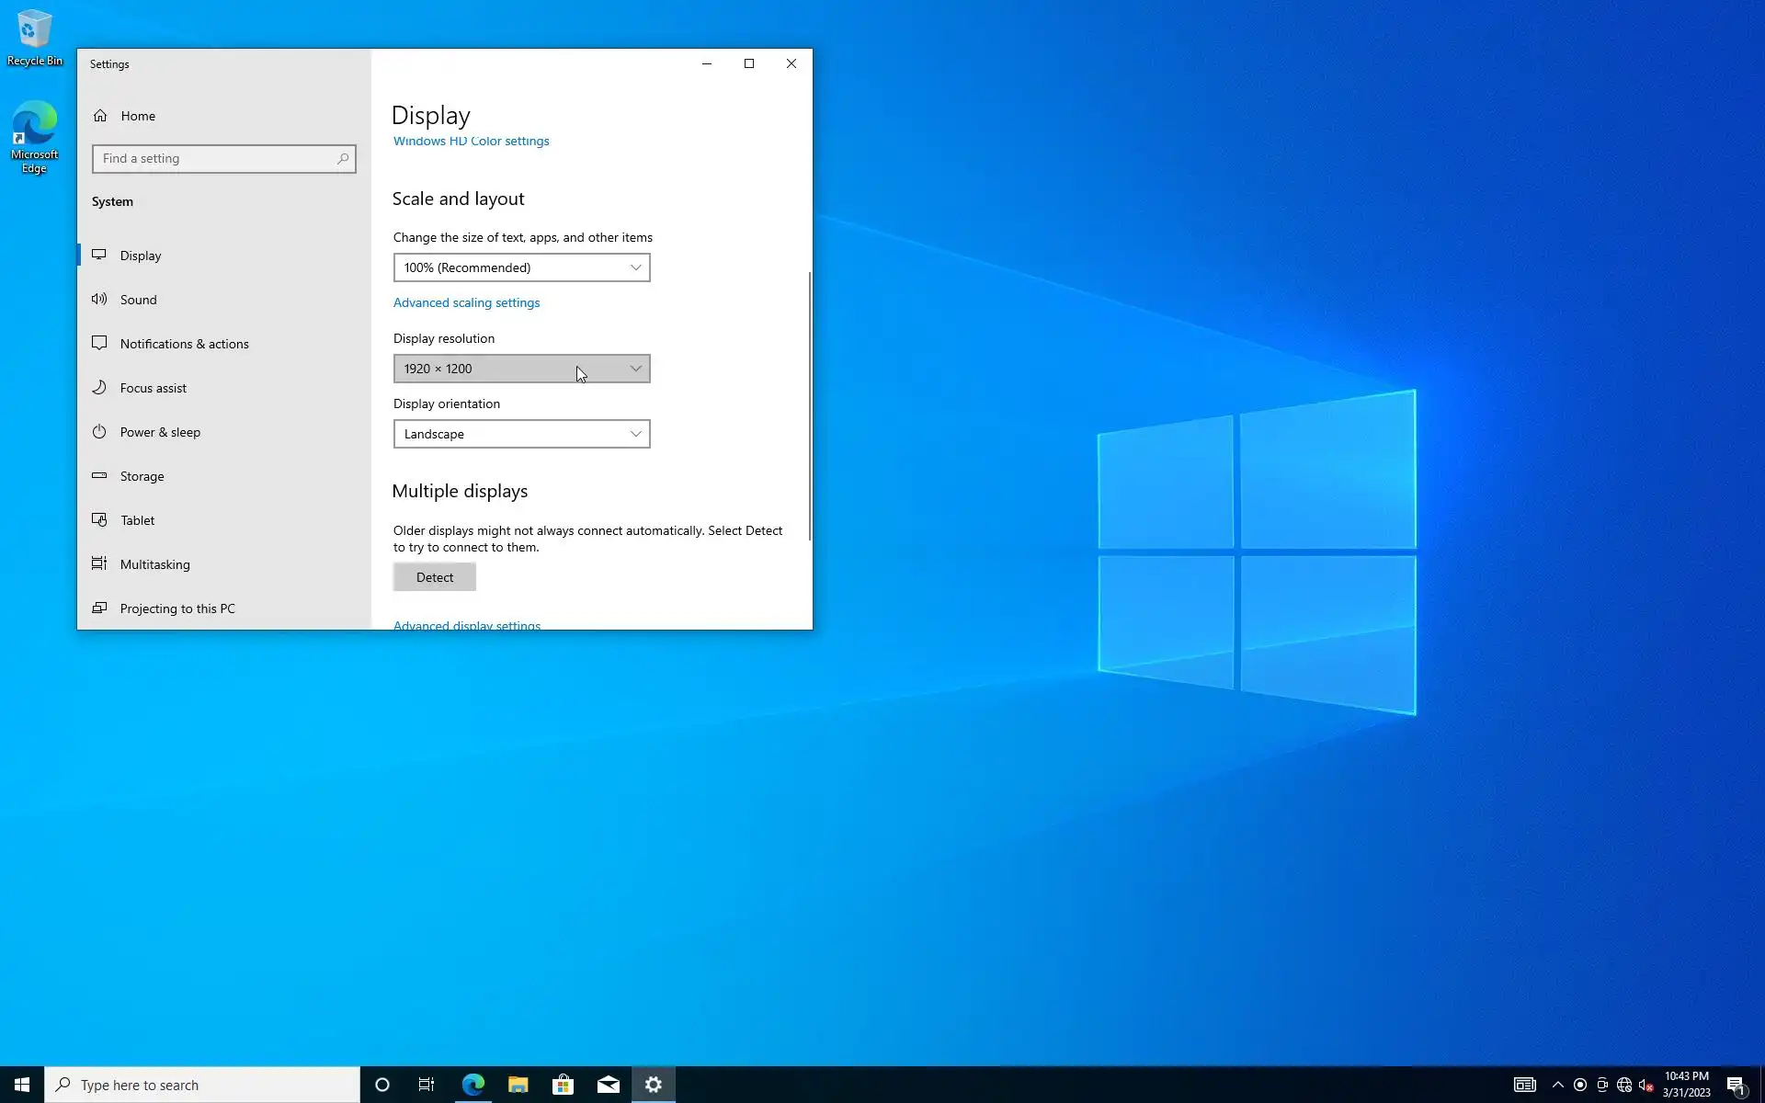Go to Projecting to this PC section
The height and width of the screenshot is (1103, 1765).
[x=177, y=608]
